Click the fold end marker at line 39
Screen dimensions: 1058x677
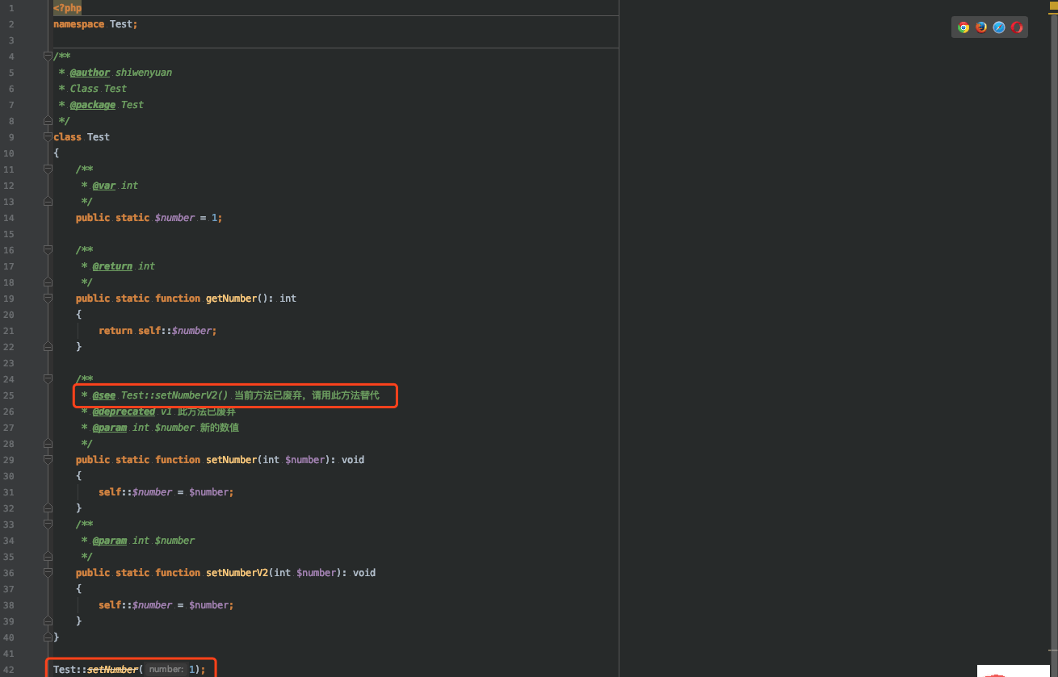point(48,621)
